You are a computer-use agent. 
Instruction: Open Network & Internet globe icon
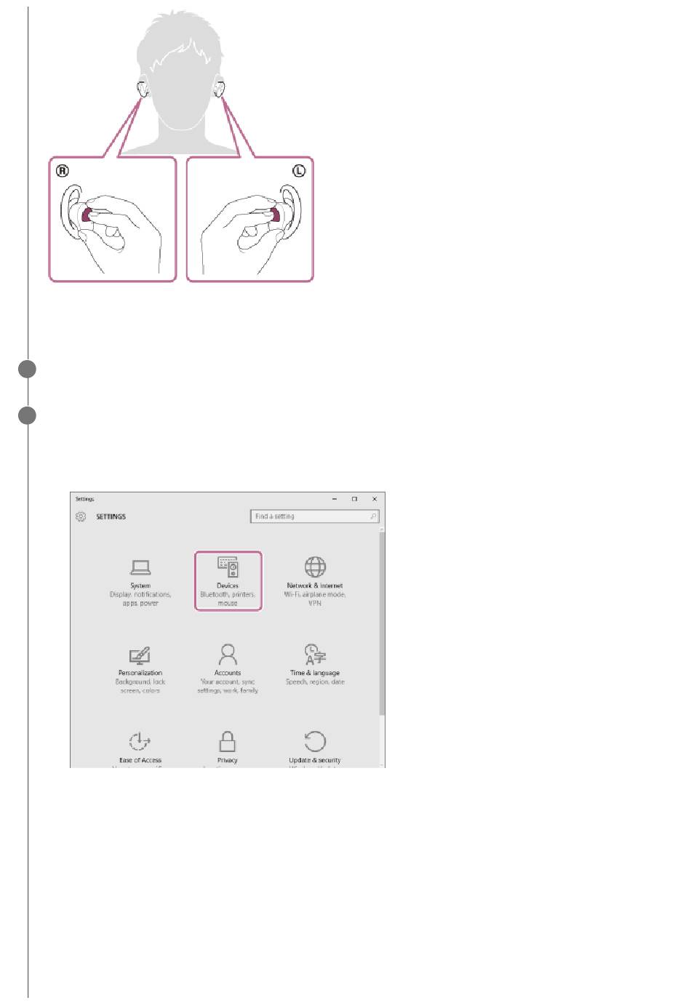coord(315,567)
